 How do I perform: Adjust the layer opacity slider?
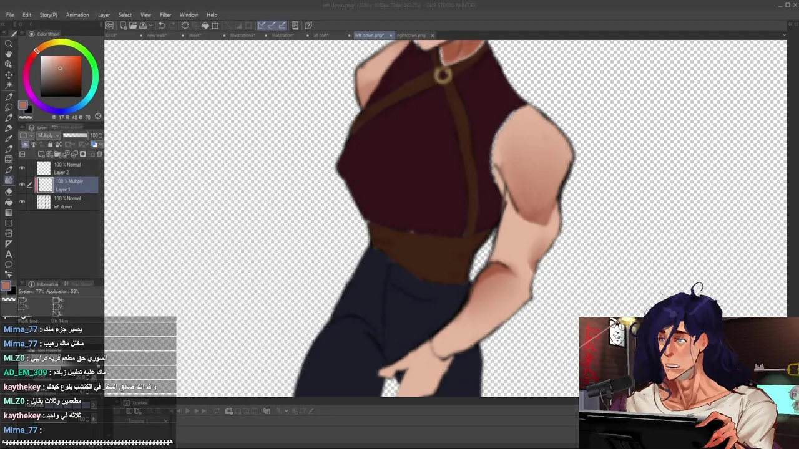[x=76, y=135]
